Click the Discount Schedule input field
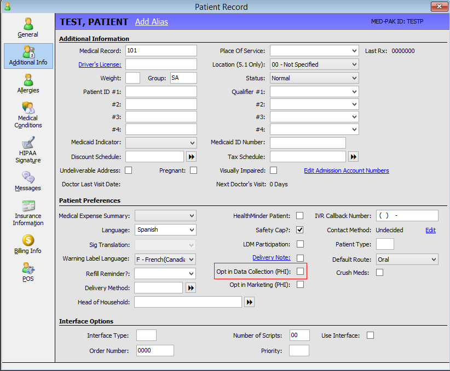 [x=154, y=157]
